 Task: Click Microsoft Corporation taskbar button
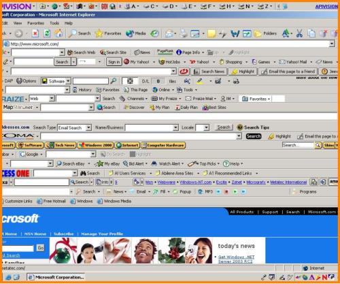tap(56, 277)
